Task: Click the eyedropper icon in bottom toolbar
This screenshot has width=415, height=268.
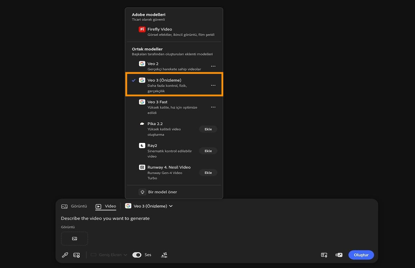Action: [65, 255]
